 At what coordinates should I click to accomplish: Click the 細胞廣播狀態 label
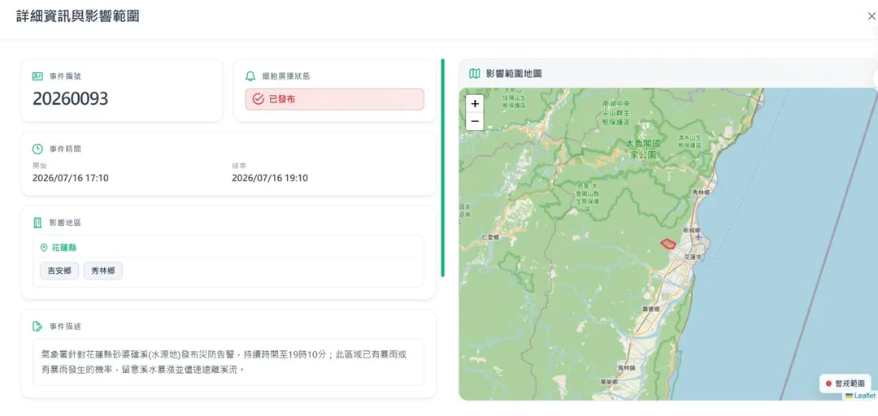click(x=286, y=76)
